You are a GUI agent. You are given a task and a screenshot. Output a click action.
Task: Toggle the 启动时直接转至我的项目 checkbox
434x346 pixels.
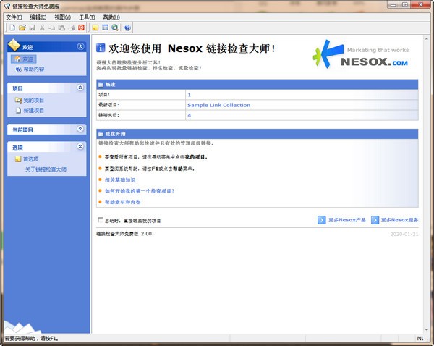pyautogui.click(x=100, y=220)
